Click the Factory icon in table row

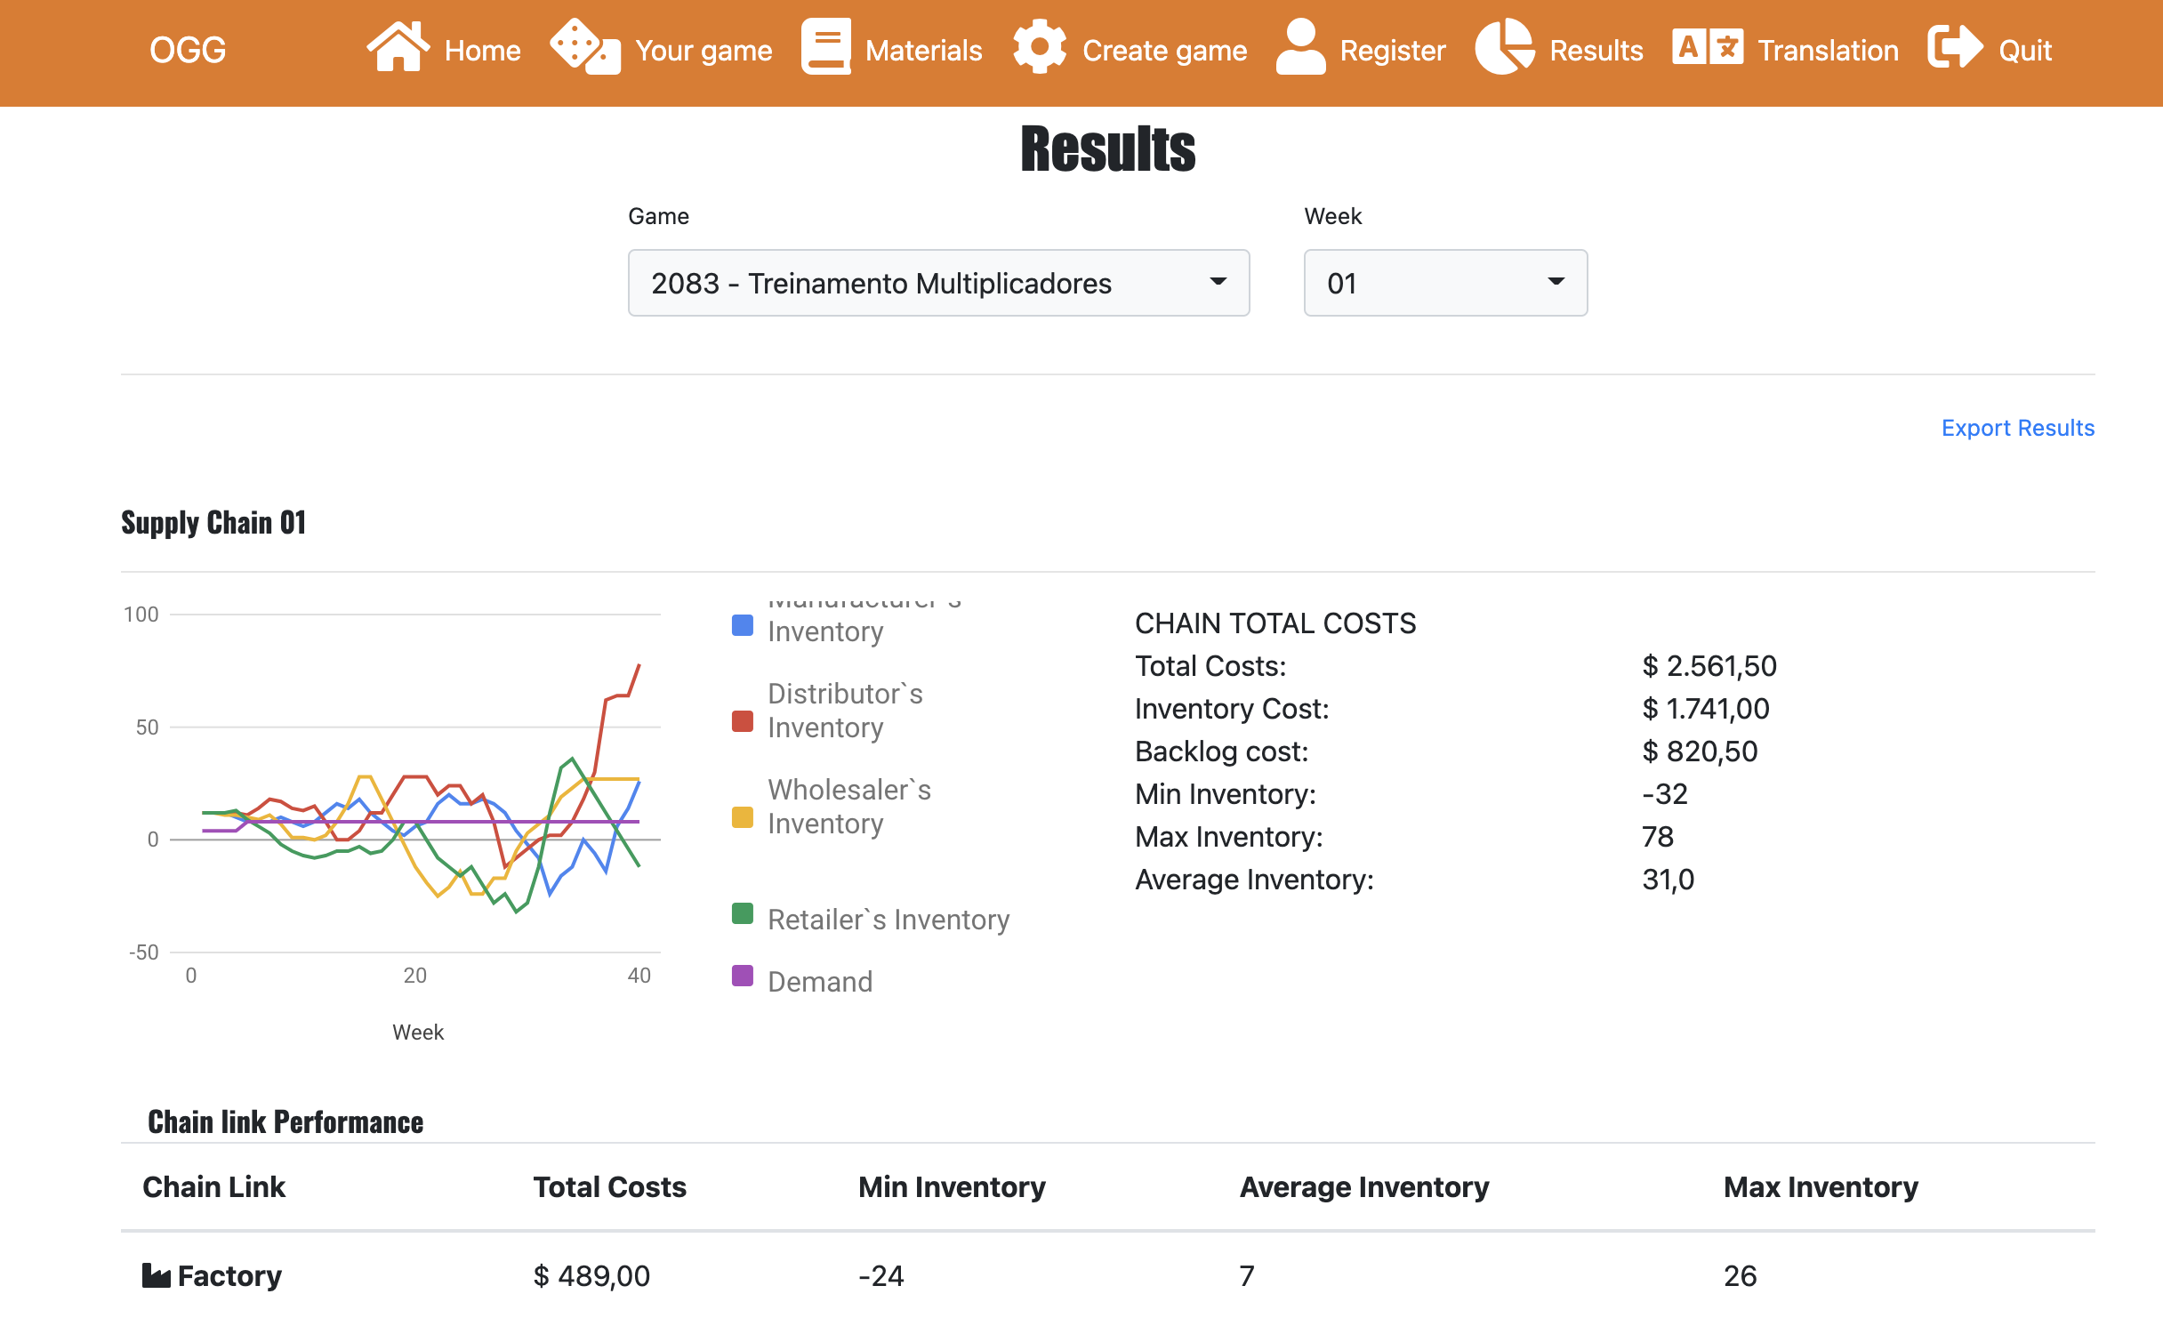(157, 1275)
